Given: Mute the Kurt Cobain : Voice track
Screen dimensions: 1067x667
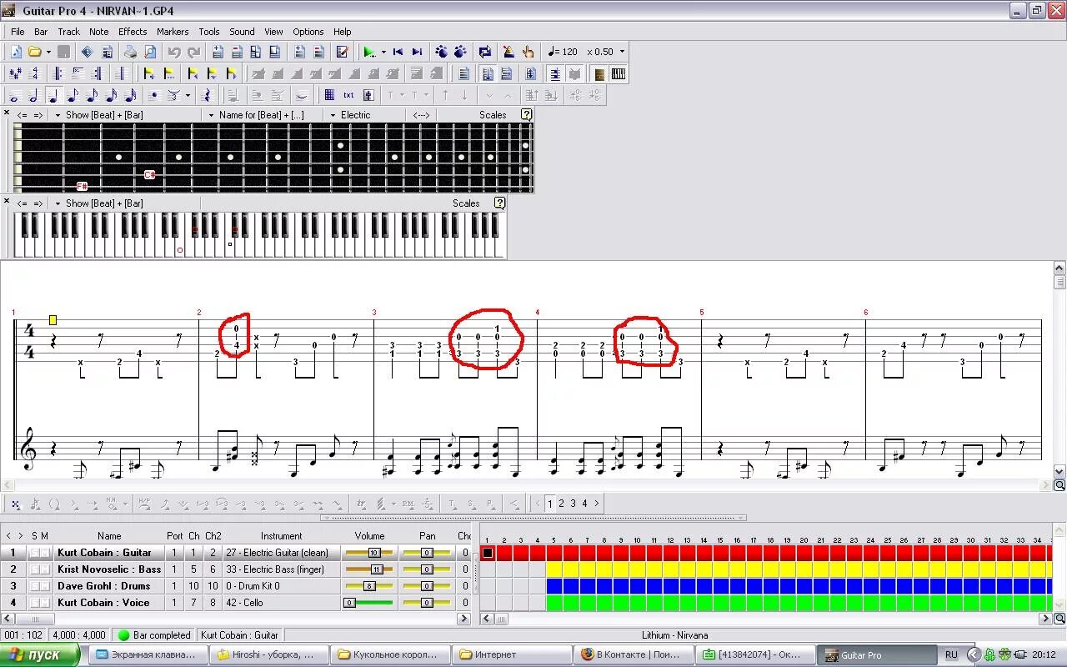Looking at the screenshot, I should pos(45,603).
